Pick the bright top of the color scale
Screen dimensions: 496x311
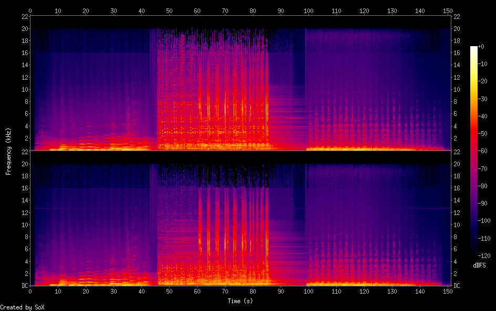(474, 48)
